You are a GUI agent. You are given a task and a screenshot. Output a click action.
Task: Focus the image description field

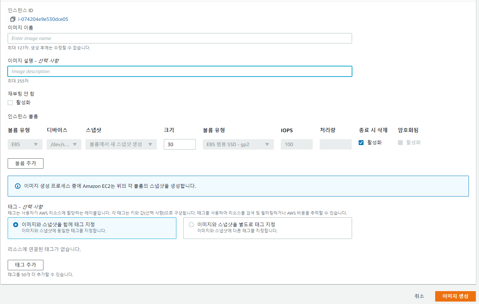[x=180, y=71]
